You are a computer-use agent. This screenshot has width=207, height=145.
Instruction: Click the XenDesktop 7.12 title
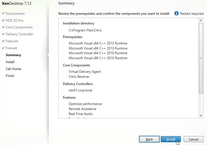point(17,3)
